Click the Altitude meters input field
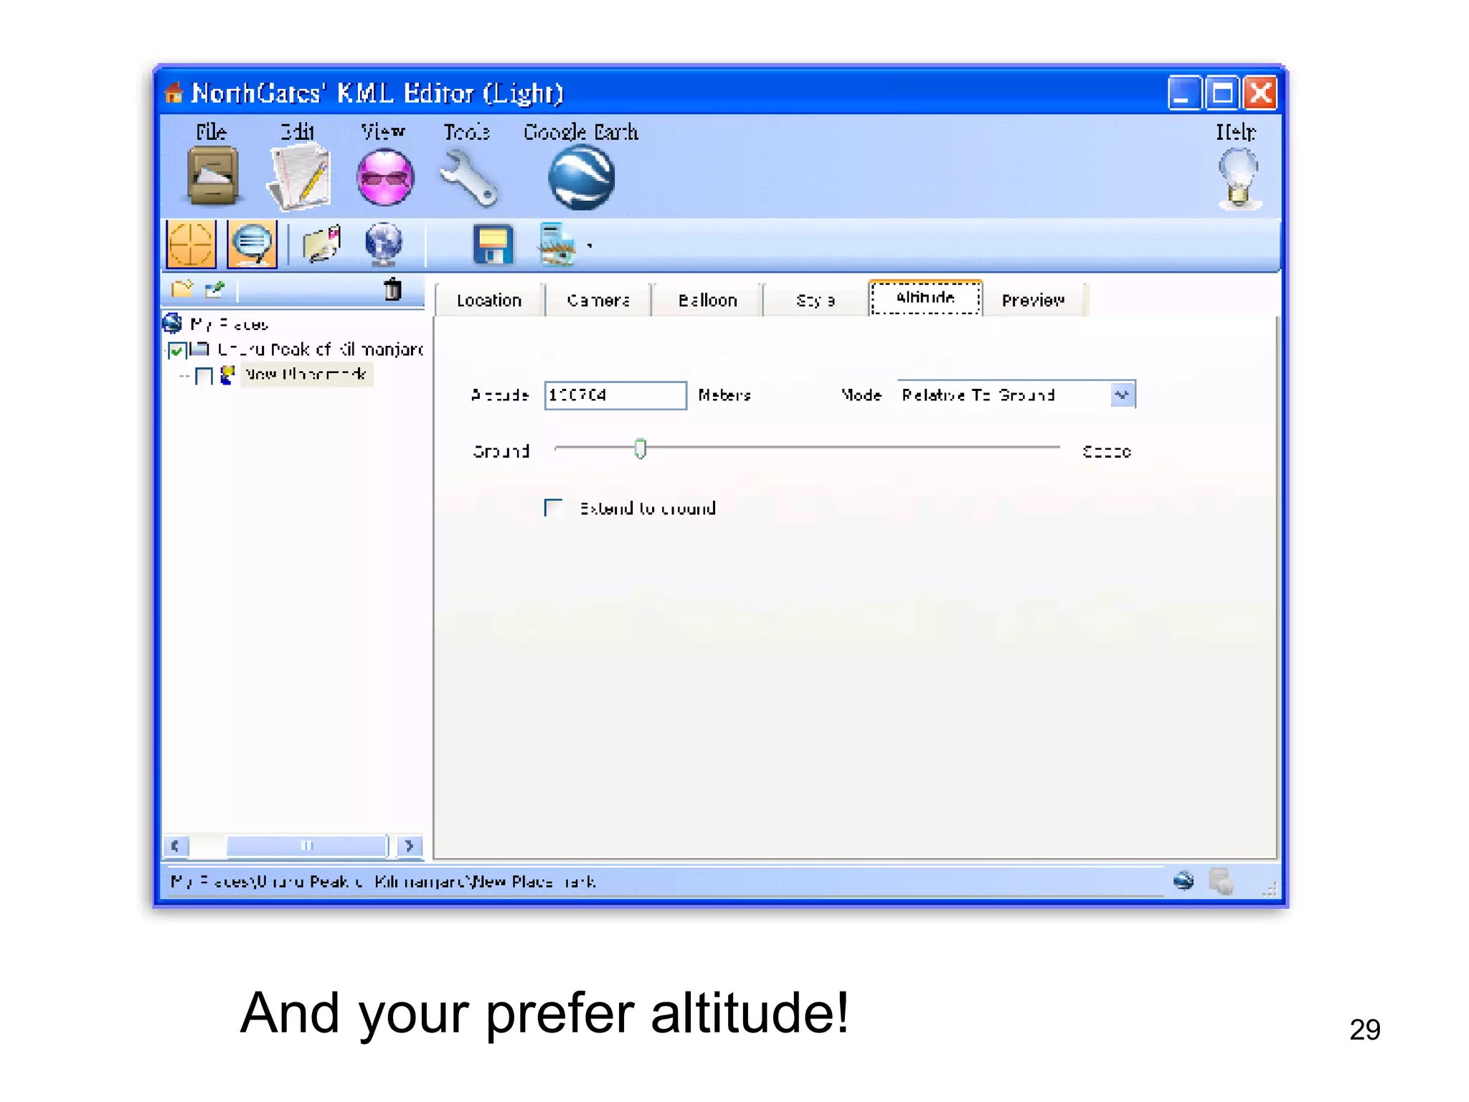Viewport: 1469px width, 1102px height. coord(615,395)
